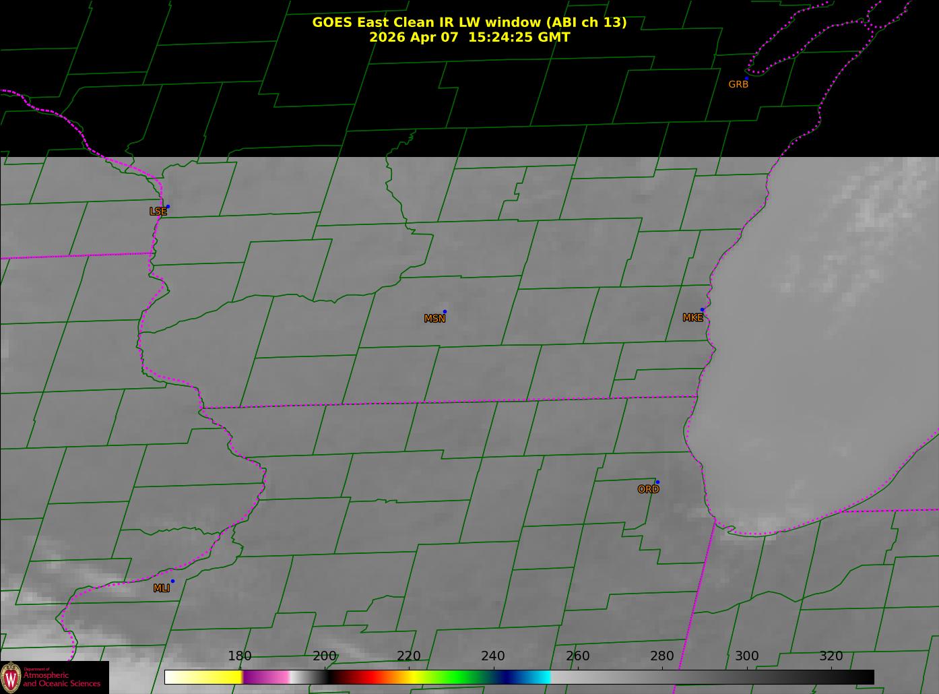Click the LSE station label
This screenshot has width=939, height=694.
[158, 212]
